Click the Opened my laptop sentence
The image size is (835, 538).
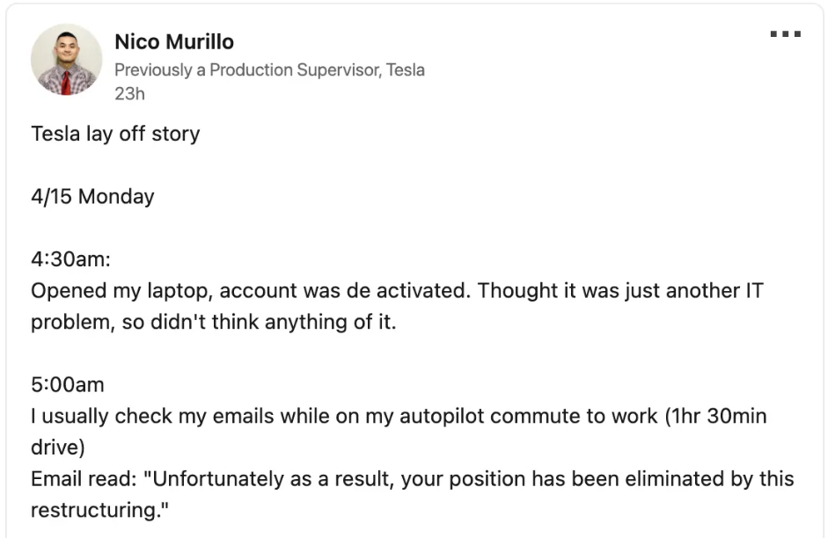point(251,291)
